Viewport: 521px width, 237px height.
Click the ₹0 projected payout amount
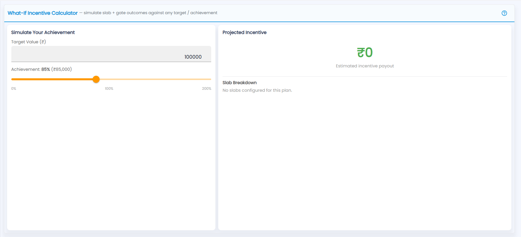point(365,52)
